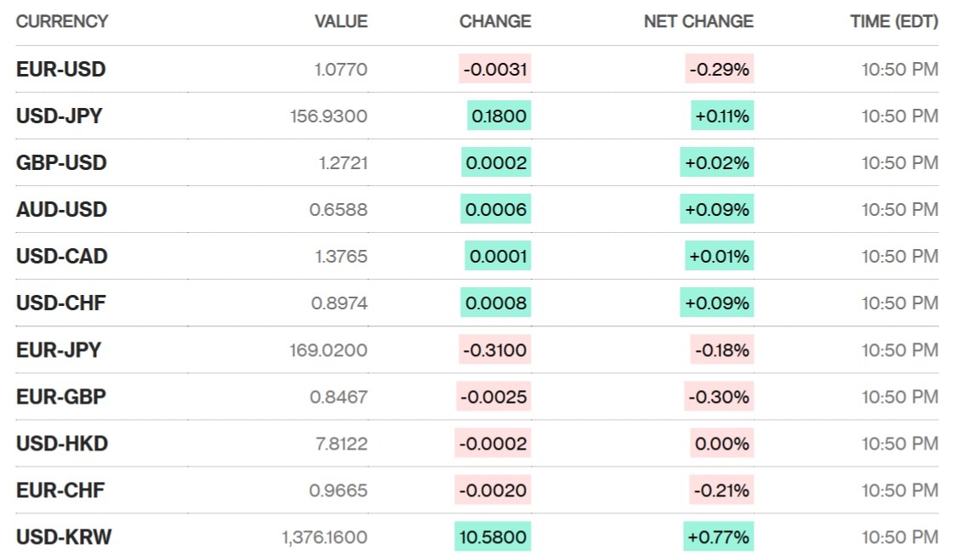
Task: Open the USD-HKD currency link
Action: [61, 443]
